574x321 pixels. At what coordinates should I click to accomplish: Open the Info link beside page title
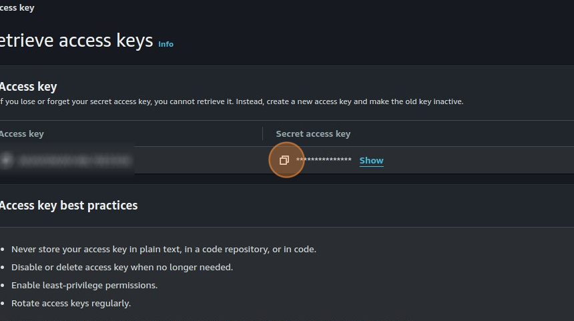pos(166,44)
